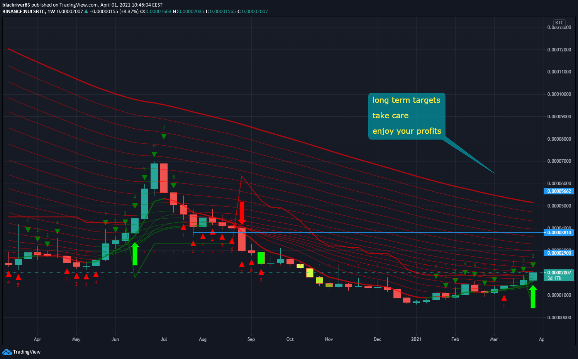Click the 0.00009000 price axis label
This screenshot has width=578, height=359.
(559, 117)
